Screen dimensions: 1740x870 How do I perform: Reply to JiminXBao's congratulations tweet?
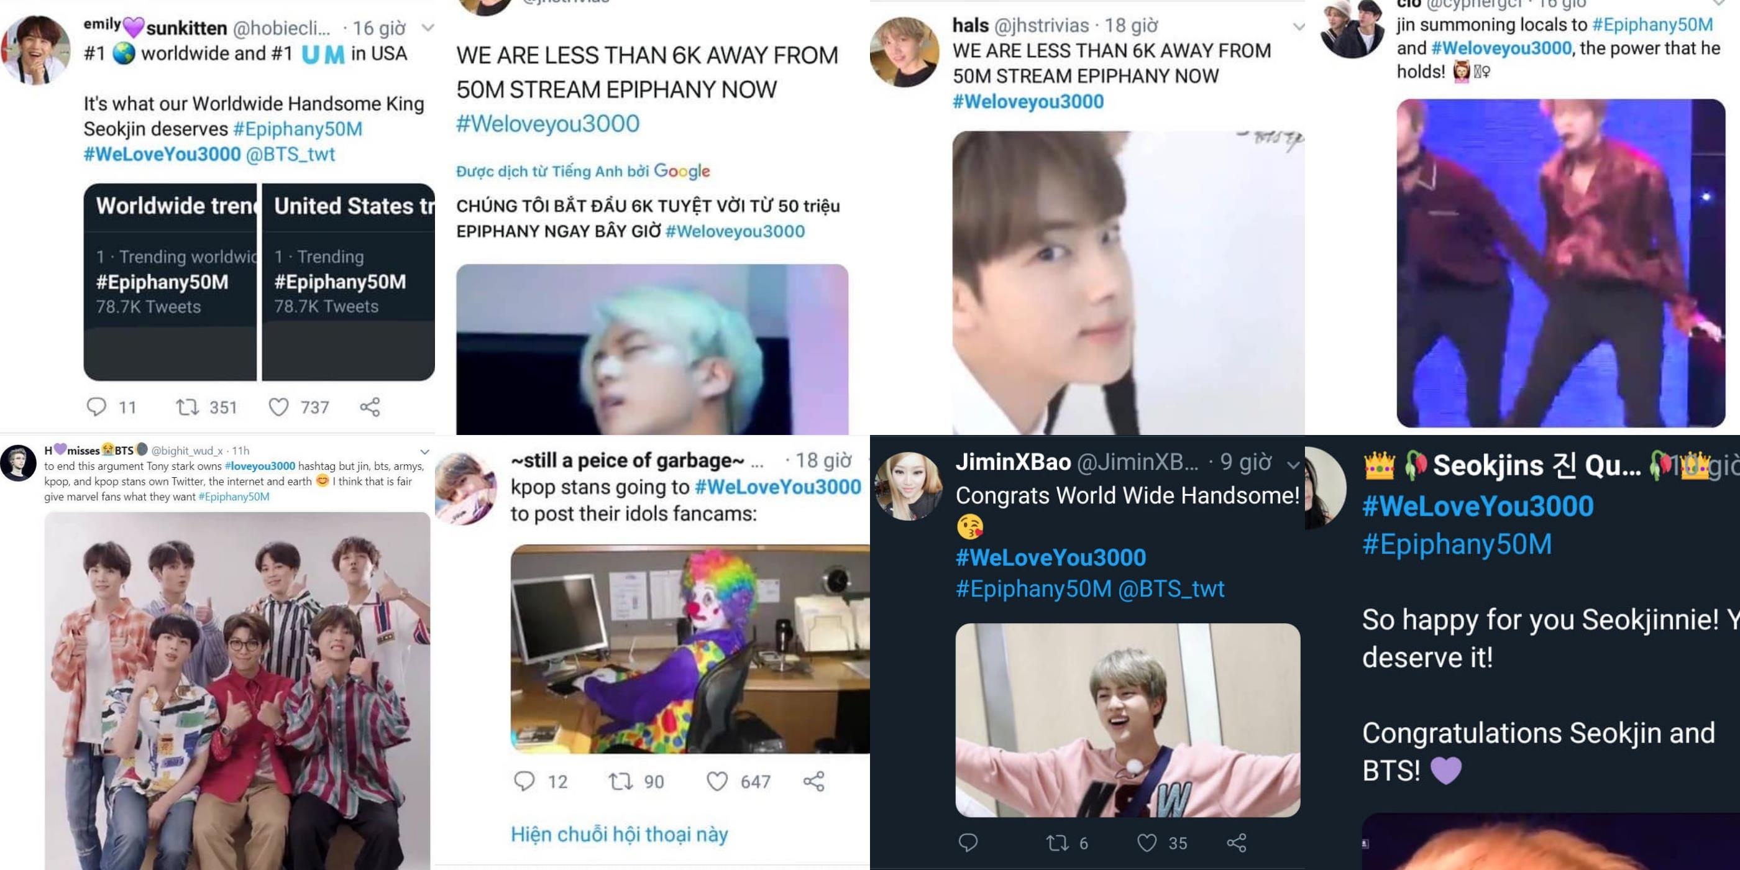(x=968, y=842)
